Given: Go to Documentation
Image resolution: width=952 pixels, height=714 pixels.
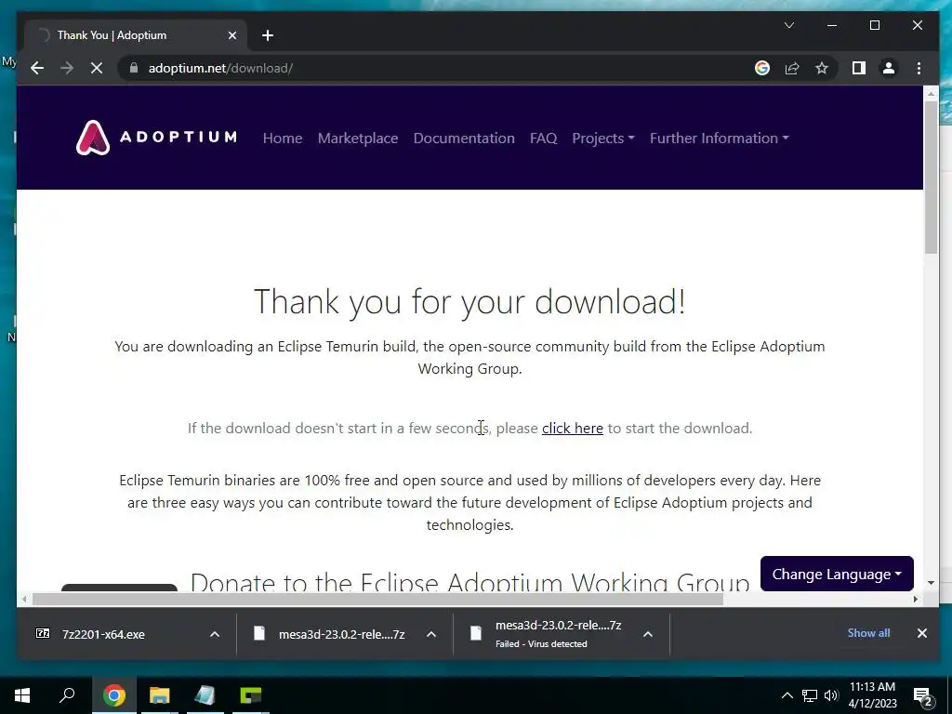Looking at the screenshot, I should click(464, 138).
